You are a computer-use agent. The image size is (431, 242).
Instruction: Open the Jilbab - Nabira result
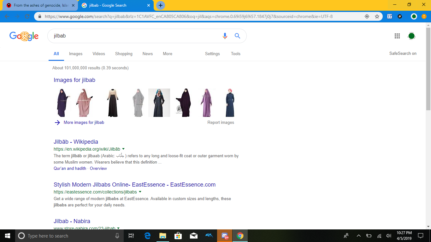[72, 221]
